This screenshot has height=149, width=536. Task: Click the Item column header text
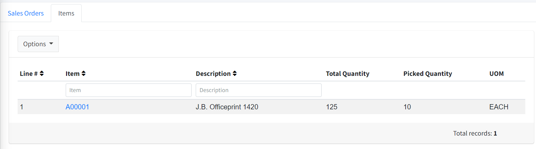tap(72, 73)
